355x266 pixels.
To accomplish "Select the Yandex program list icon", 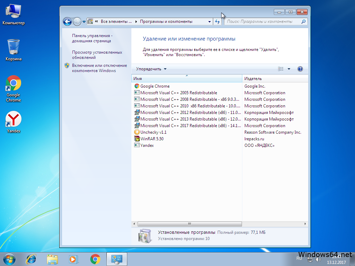I will click(x=137, y=145).
